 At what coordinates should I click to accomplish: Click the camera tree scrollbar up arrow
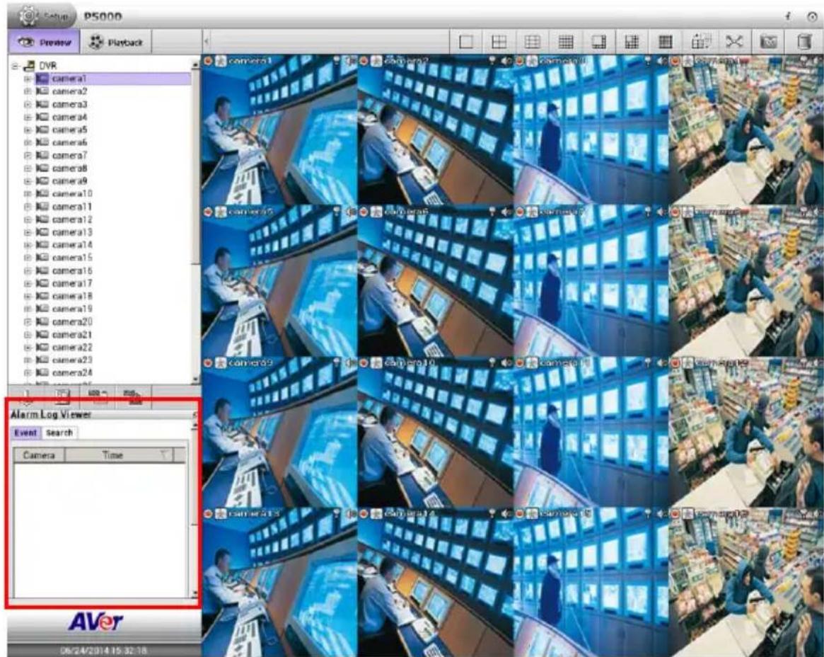(x=195, y=64)
